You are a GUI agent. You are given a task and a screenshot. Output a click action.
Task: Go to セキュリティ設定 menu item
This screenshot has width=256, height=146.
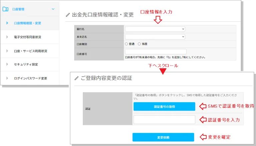point(26,64)
